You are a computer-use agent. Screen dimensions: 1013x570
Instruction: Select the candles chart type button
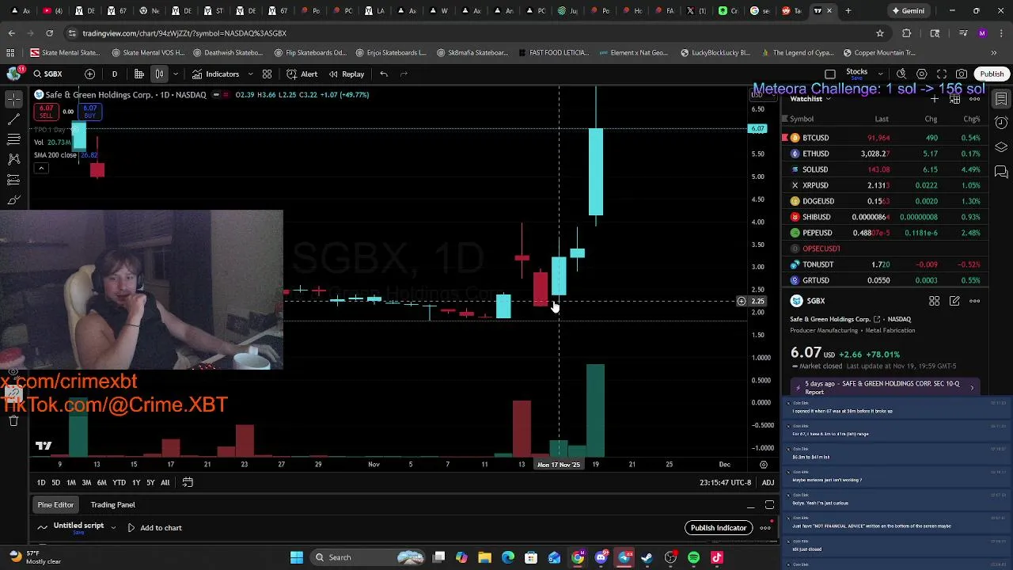tap(159, 74)
